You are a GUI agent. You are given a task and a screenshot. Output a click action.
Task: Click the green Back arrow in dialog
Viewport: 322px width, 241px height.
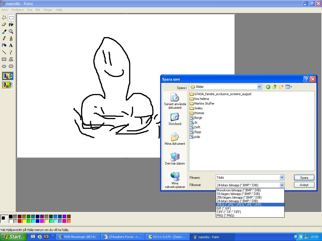click(268, 87)
